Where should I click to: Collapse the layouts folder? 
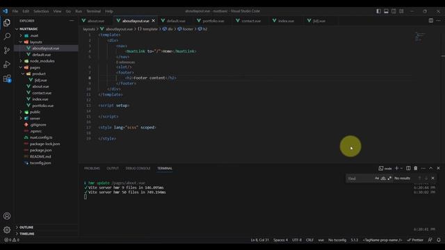tap(21, 42)
